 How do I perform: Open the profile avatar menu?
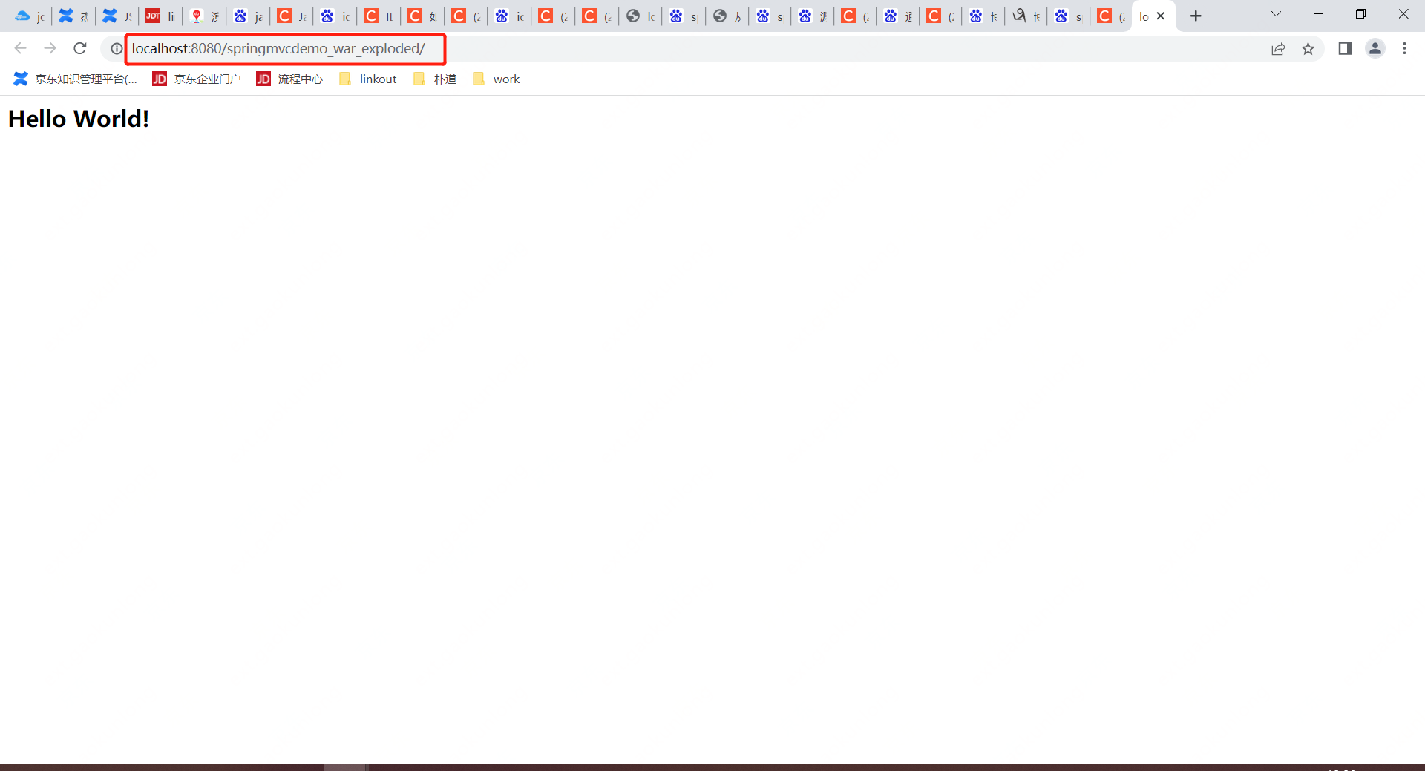tap(1375, 48)
